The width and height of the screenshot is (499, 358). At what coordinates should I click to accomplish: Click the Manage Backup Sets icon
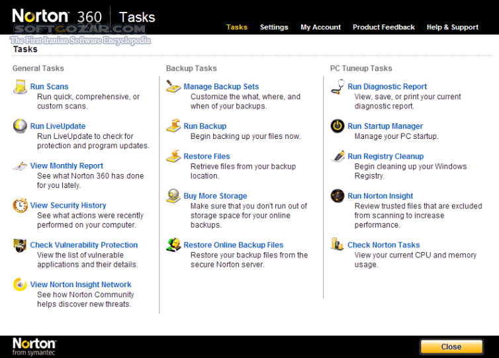[173, 87]
